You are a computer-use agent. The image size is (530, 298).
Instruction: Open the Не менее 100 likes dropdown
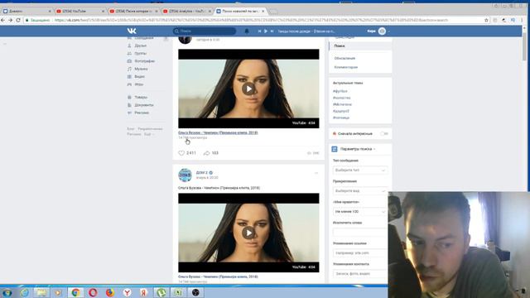click(x=360, y=212)
